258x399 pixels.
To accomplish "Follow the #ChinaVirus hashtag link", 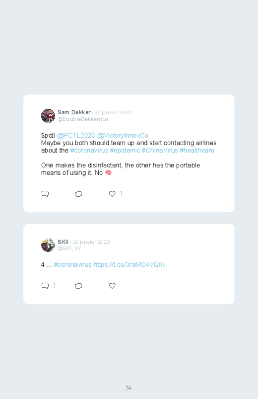I will (160, 151).
